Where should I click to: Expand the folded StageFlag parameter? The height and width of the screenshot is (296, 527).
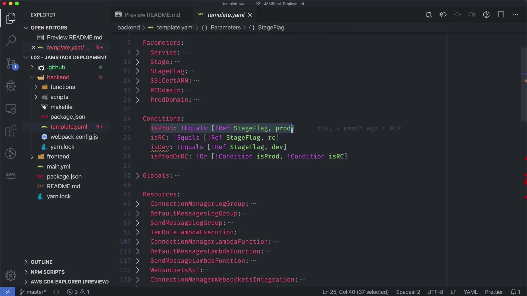138,71
